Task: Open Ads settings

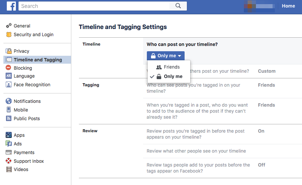Action: [x=18, y=144]
